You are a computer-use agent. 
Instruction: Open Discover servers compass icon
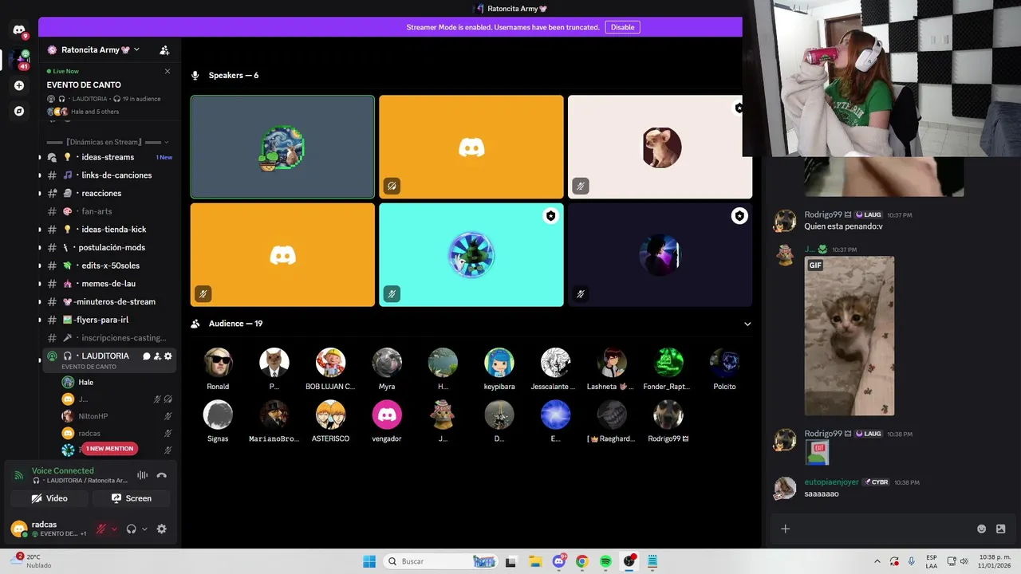(19, 111)
